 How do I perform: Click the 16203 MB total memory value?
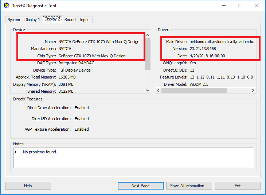click(x=67, y=77)
